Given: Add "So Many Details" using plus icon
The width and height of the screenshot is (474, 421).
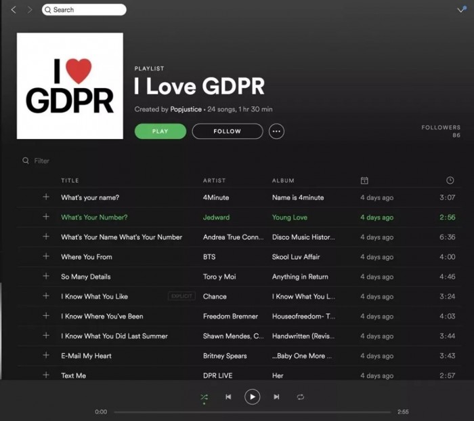Looking at the screenshot, I should coord(46,276).
